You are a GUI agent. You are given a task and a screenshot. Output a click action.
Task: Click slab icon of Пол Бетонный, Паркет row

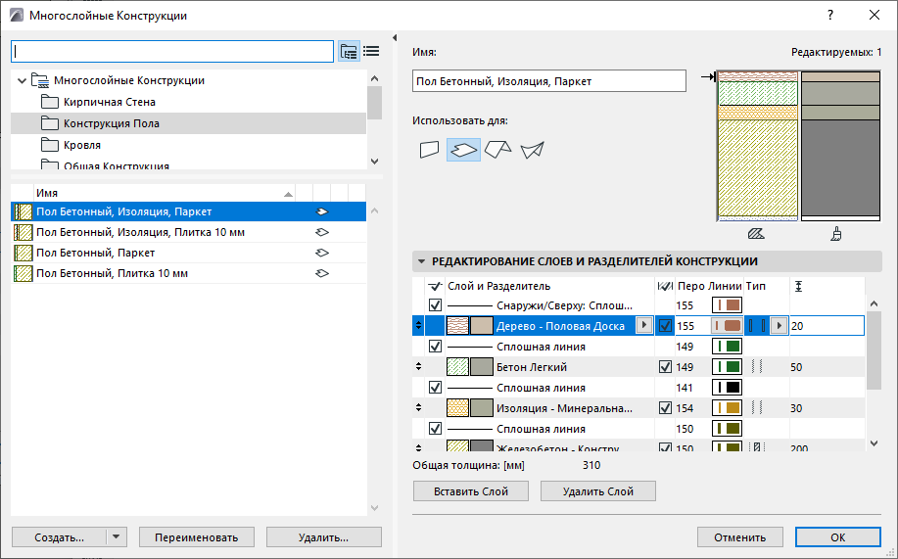pyautogui.click(x=322, y=253)
